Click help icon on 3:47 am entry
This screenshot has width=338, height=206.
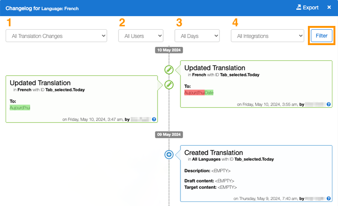tap(154, 119)
